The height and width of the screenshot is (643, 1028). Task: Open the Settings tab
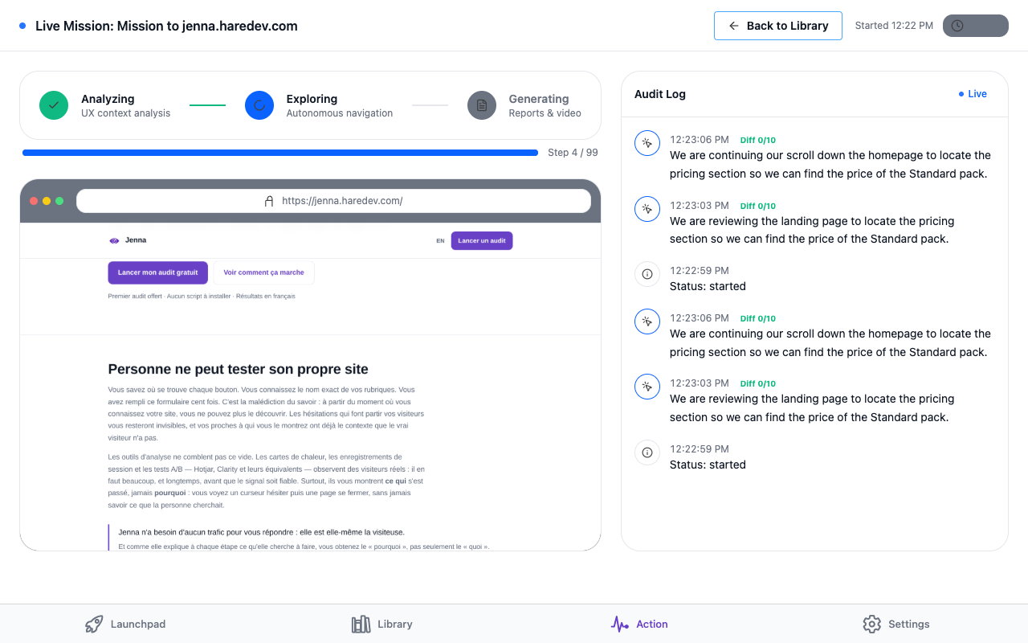[x=896, y=624]
